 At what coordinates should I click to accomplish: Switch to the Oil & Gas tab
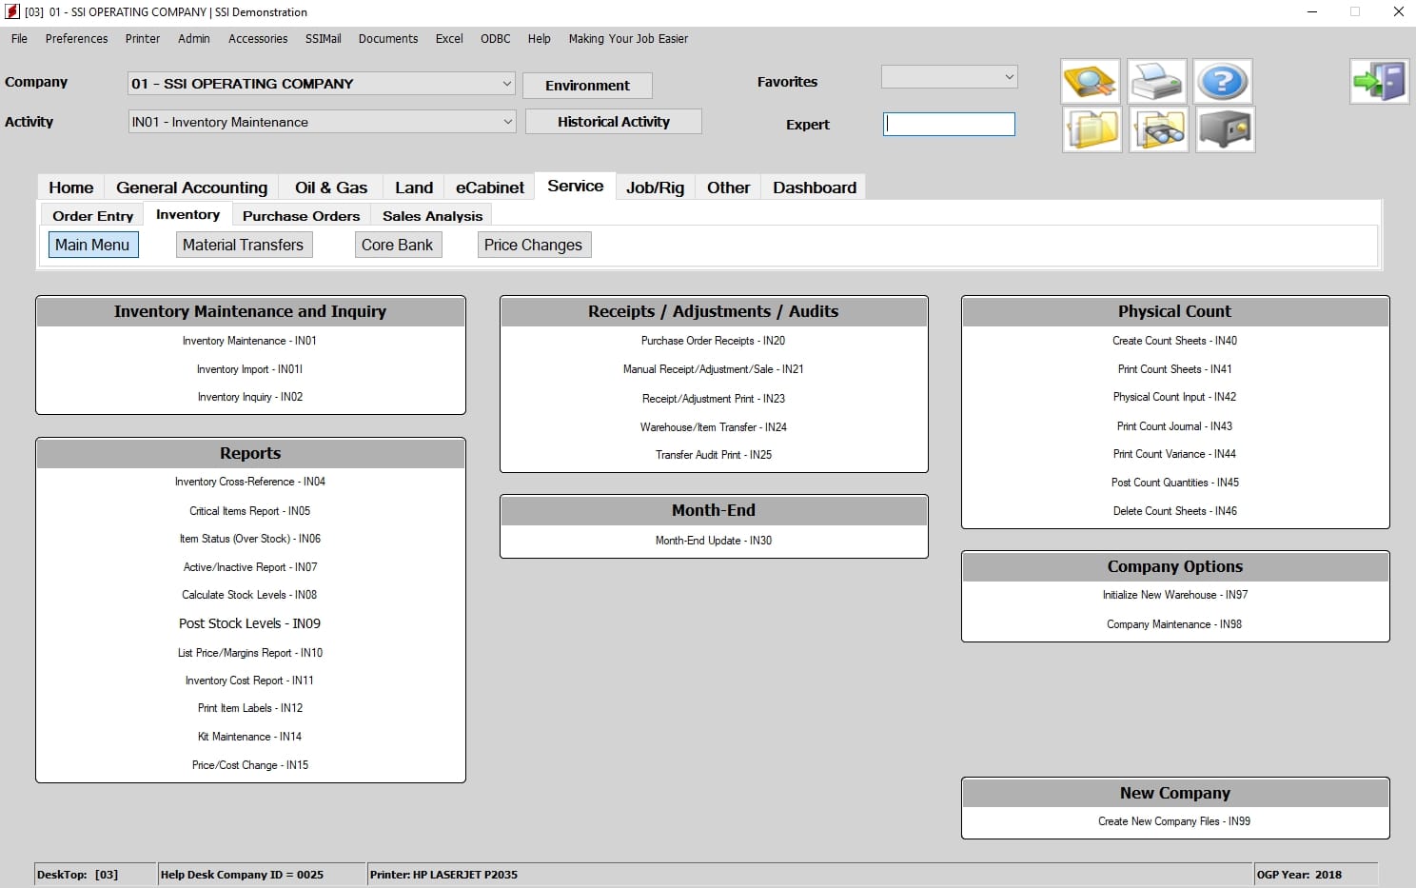[331, 187]
